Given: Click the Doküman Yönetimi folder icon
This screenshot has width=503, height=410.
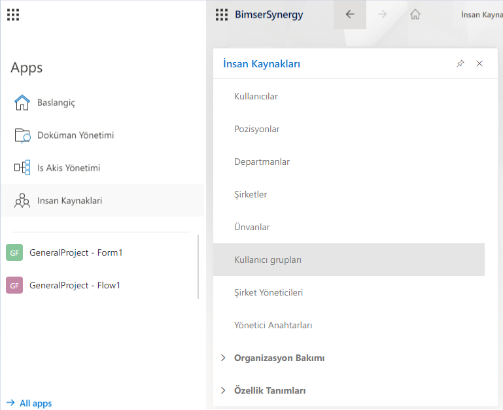Looking at the screenshot, I should click(x=22, y=135).
